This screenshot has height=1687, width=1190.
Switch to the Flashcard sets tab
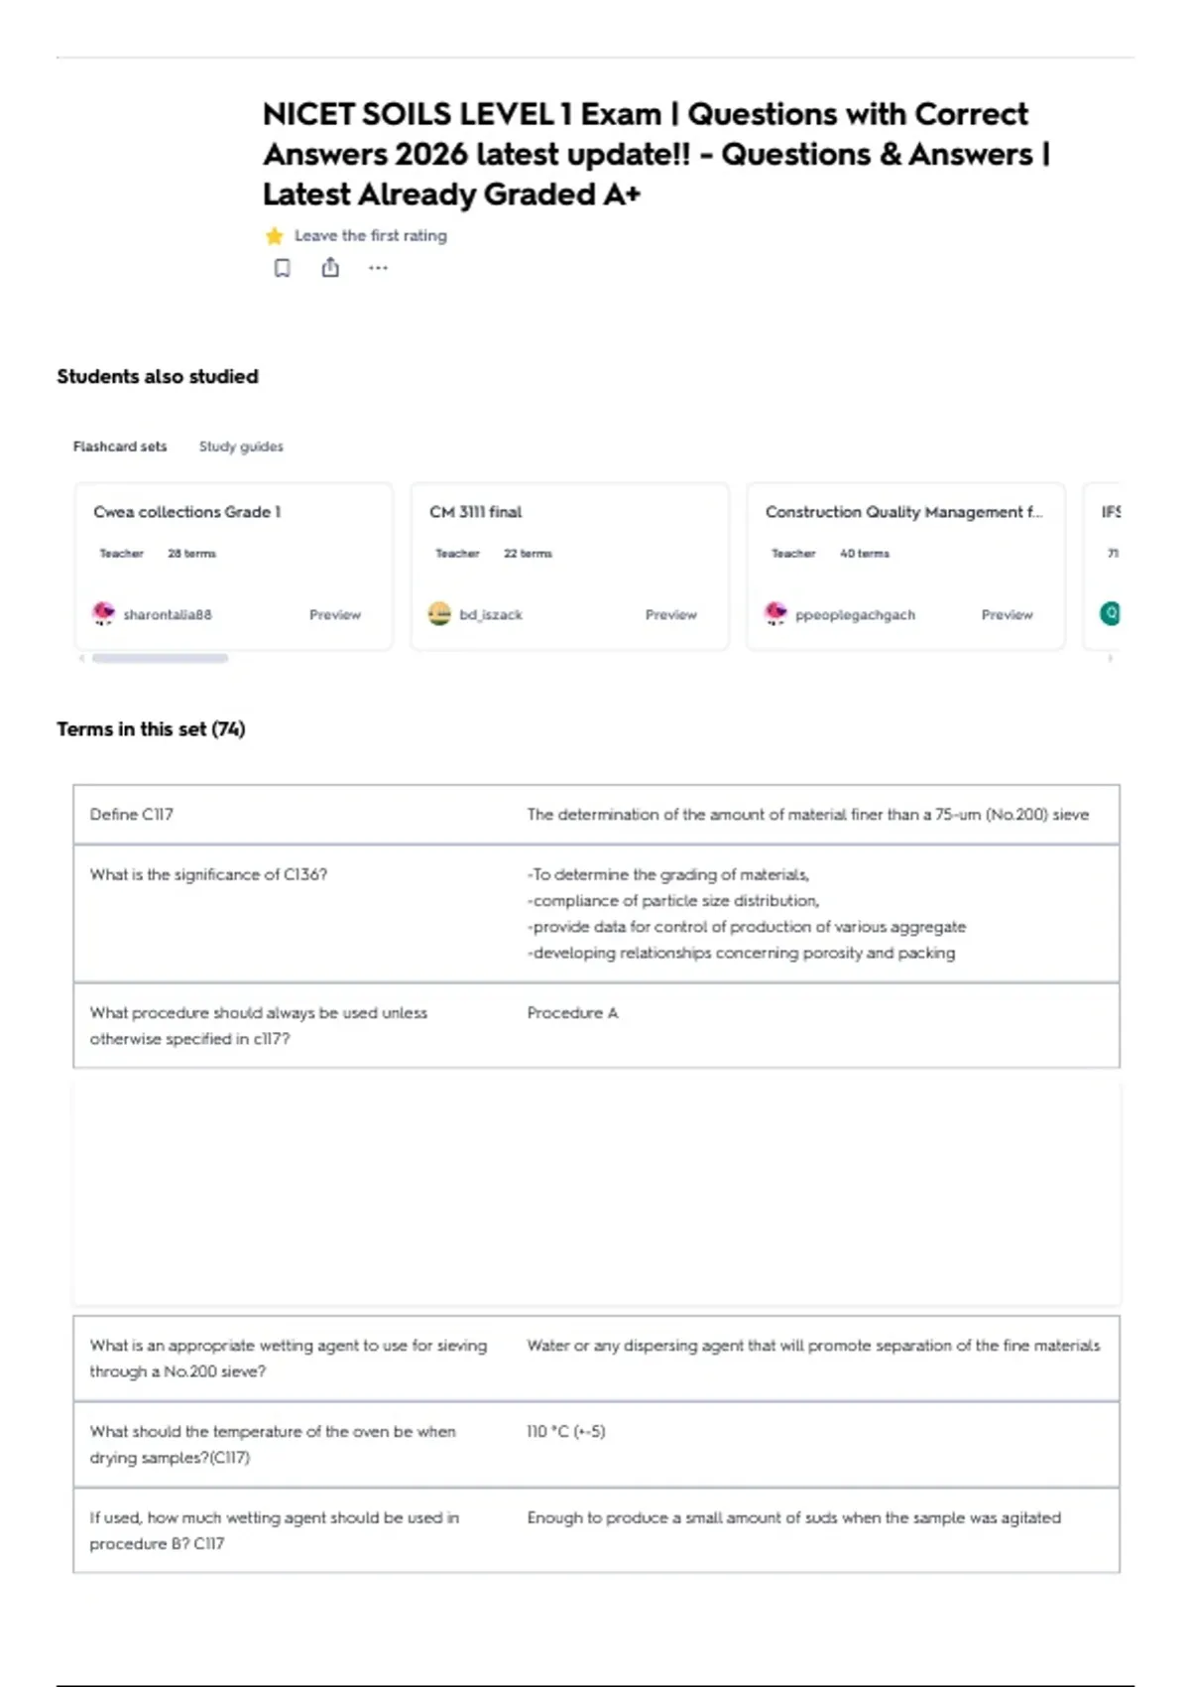click(x=120, y=447)
